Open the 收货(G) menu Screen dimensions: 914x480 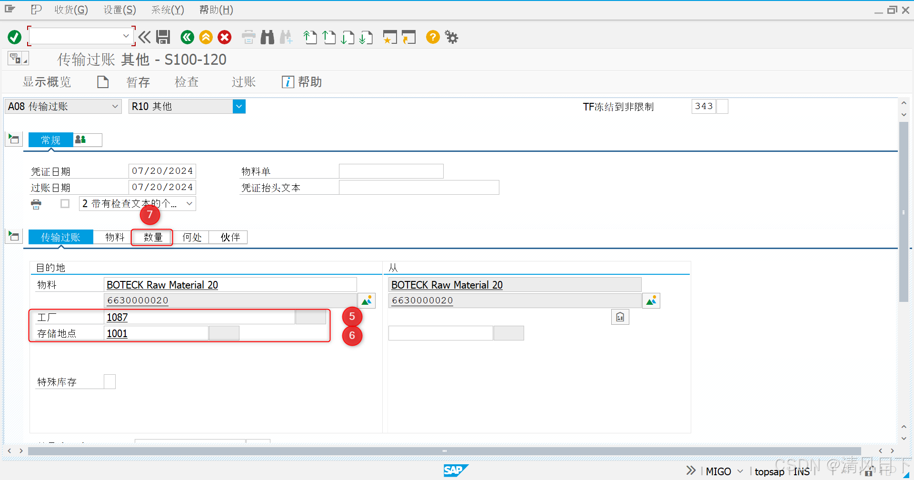71,10
